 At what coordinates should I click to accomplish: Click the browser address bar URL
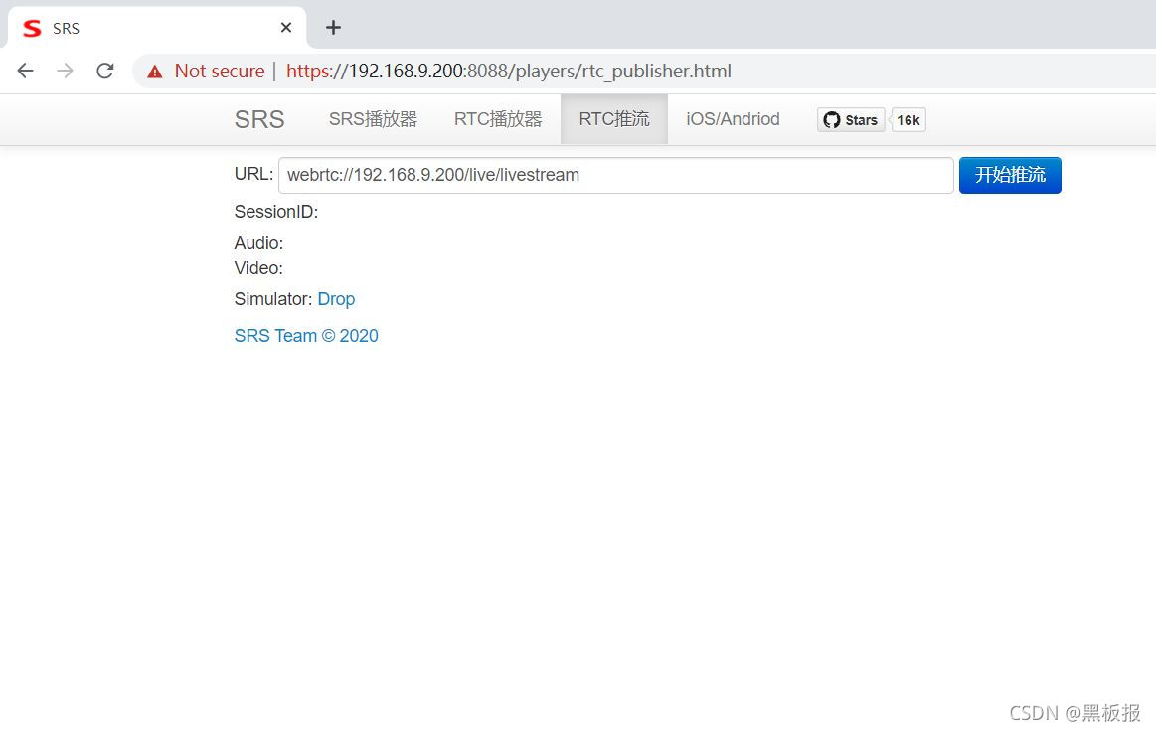(509, 72)
